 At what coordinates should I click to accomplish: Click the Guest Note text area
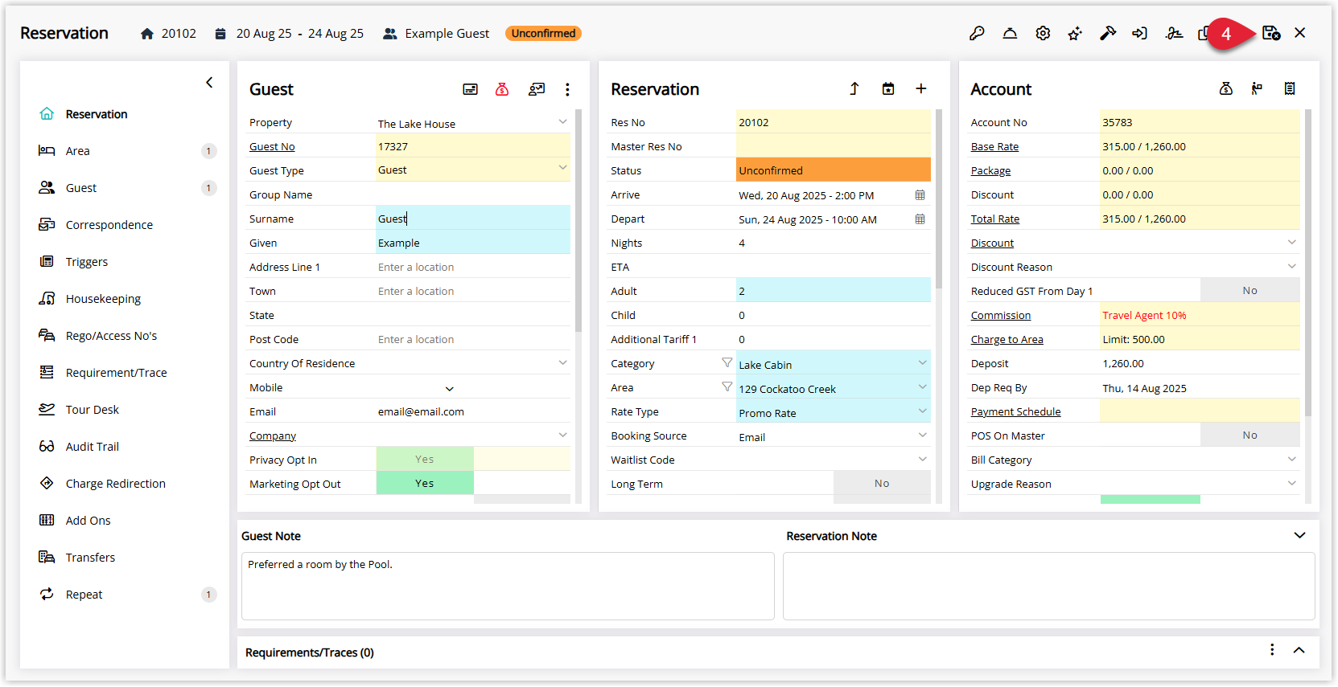pos(508,586)
